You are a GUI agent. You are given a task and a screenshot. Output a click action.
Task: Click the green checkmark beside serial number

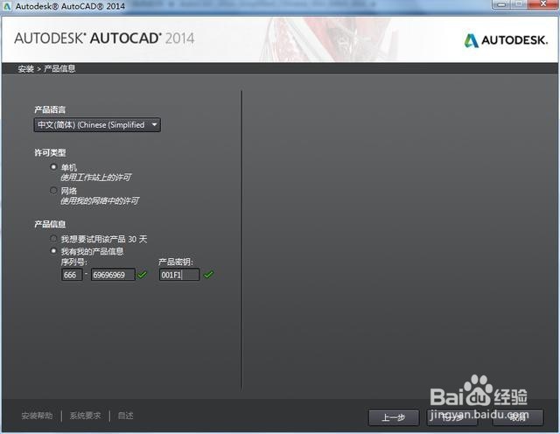coord(142,275)
